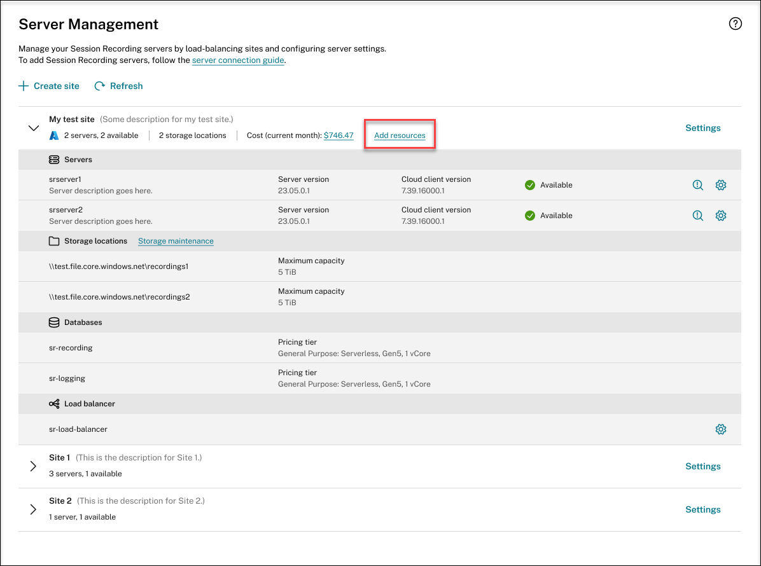Click the green Available status icon for srserver1
This screenshot has width=761, height=566.
(530, 185)
